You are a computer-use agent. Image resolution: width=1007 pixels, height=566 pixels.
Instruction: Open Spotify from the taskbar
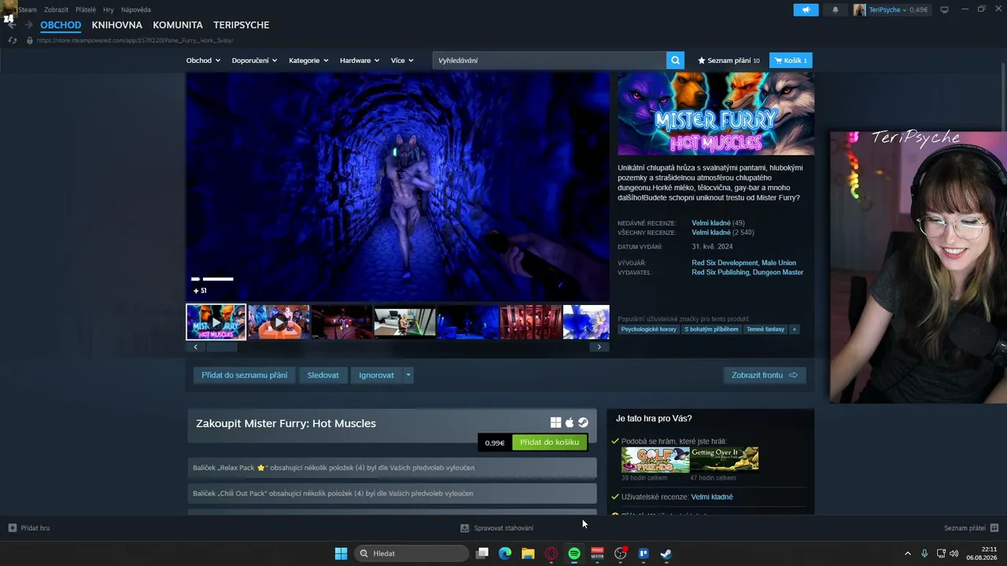point(574,553)
